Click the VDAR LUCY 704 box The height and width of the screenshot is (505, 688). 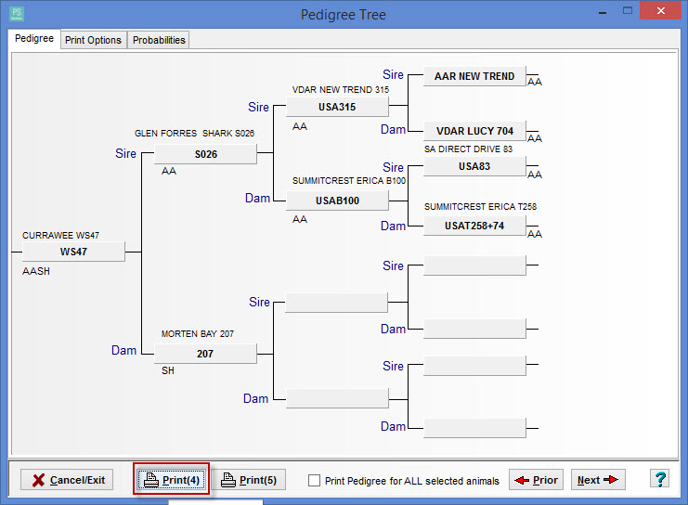(x=474, y=131)
